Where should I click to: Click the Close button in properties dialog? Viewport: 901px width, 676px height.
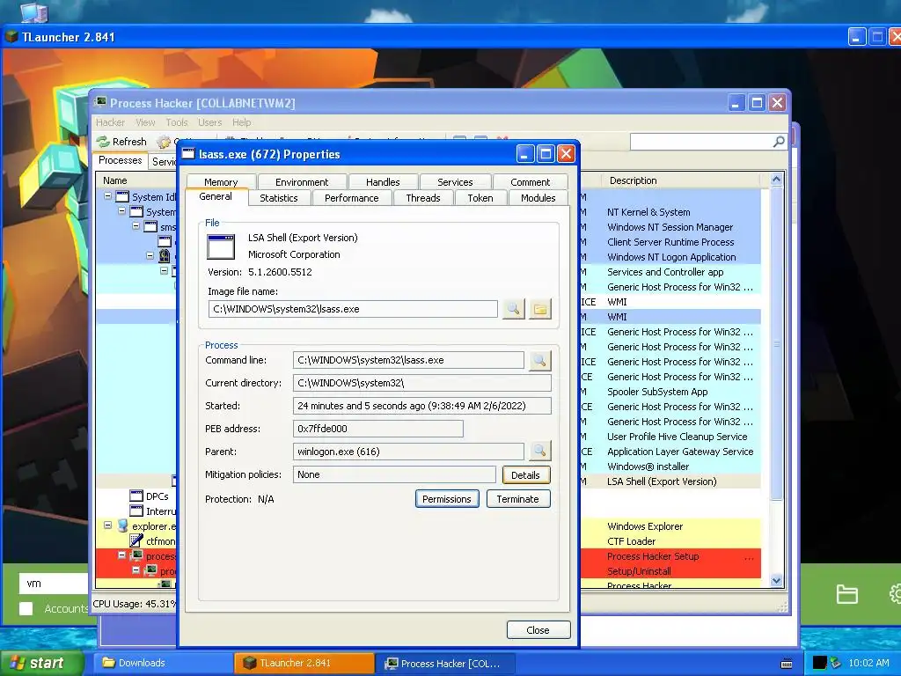tap(538, 630)
